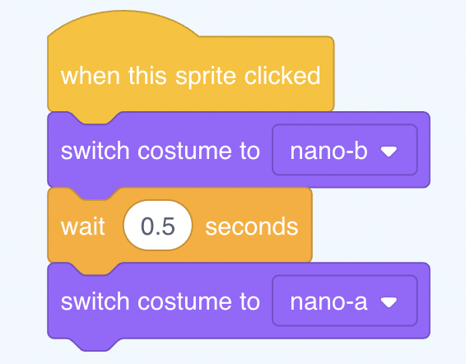Open the nano-b costume dropdown

click(x=345, y=150)
